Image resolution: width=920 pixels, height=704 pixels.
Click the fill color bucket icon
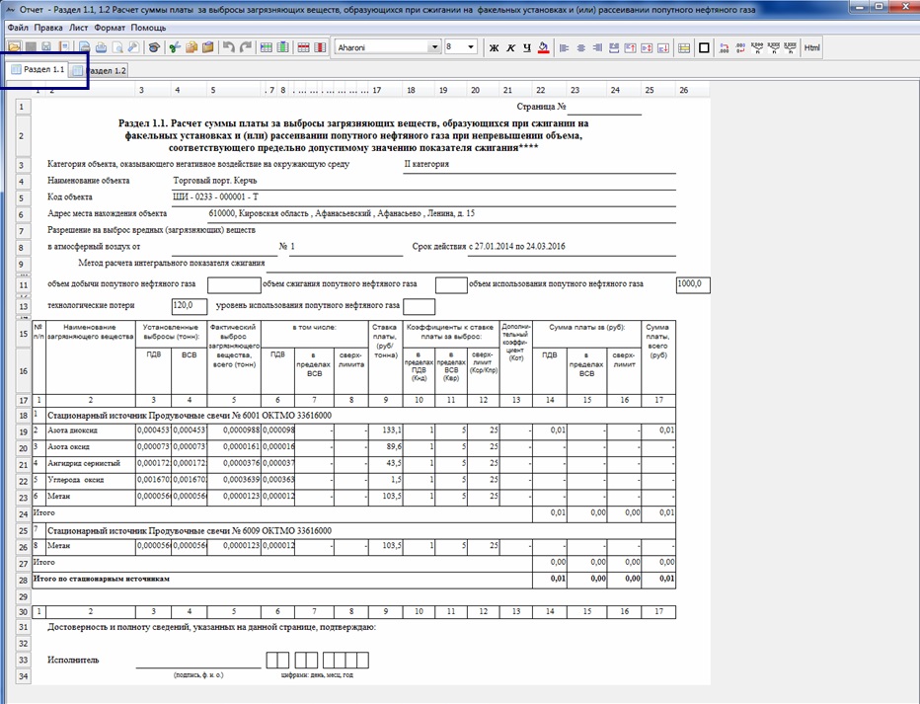point(544,47)
